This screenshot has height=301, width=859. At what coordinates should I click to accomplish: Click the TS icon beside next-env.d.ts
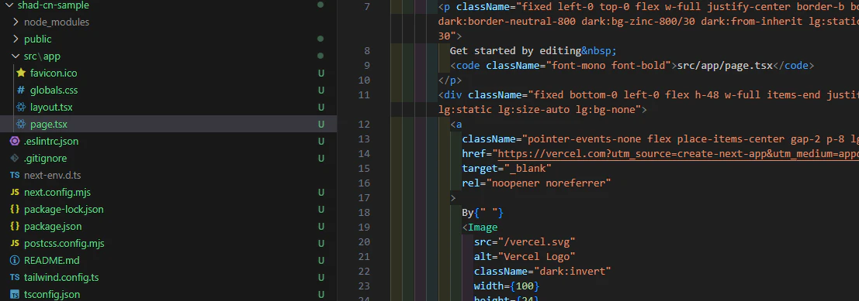(x=15, y=176)
